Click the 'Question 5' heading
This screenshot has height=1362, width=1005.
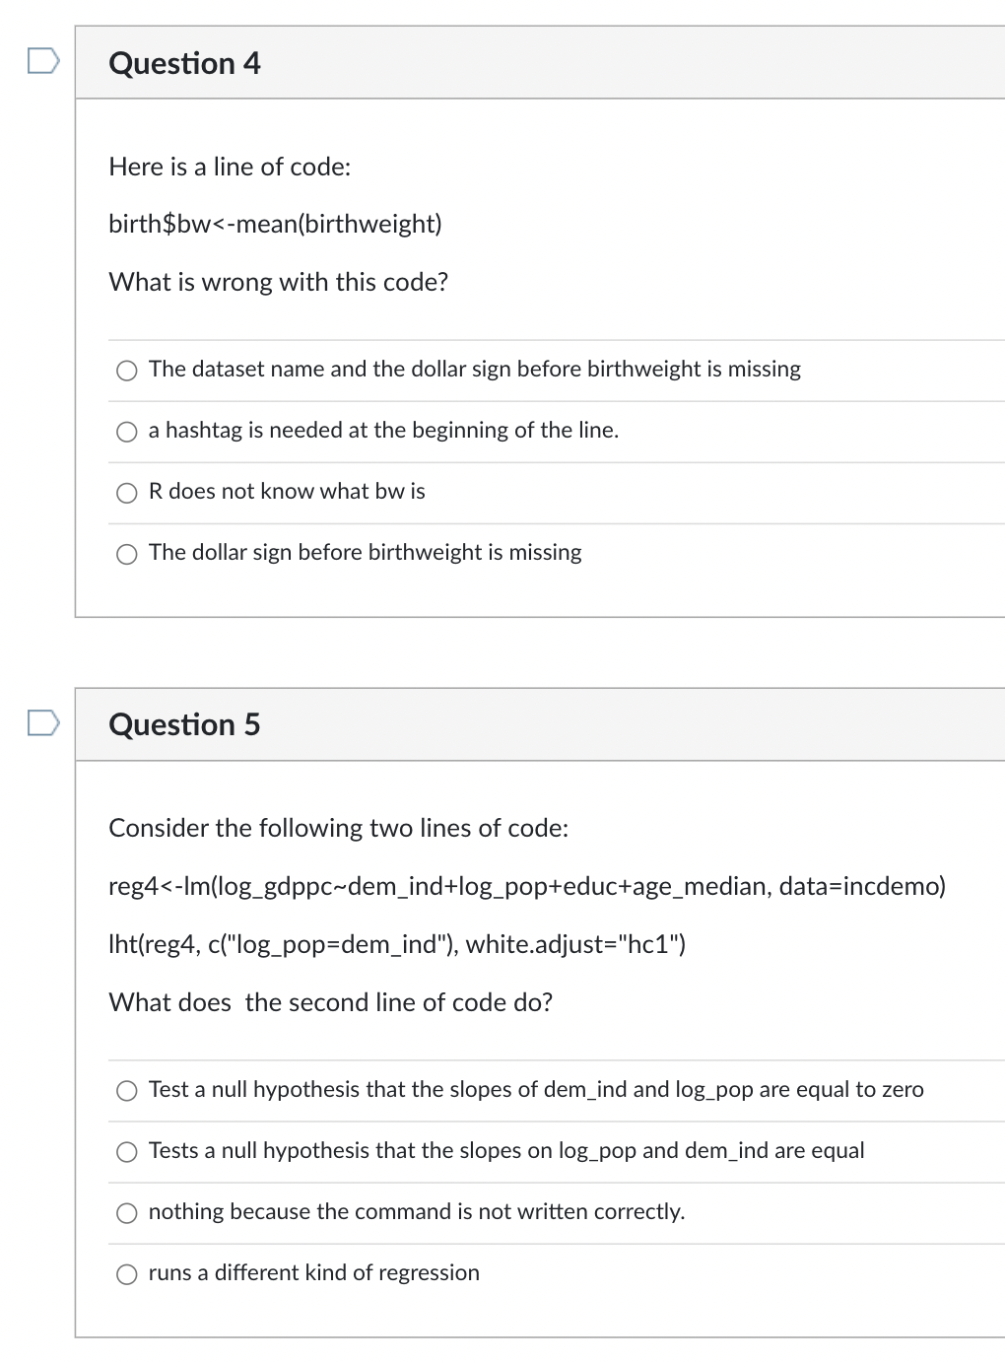click(x=184, y=724)
